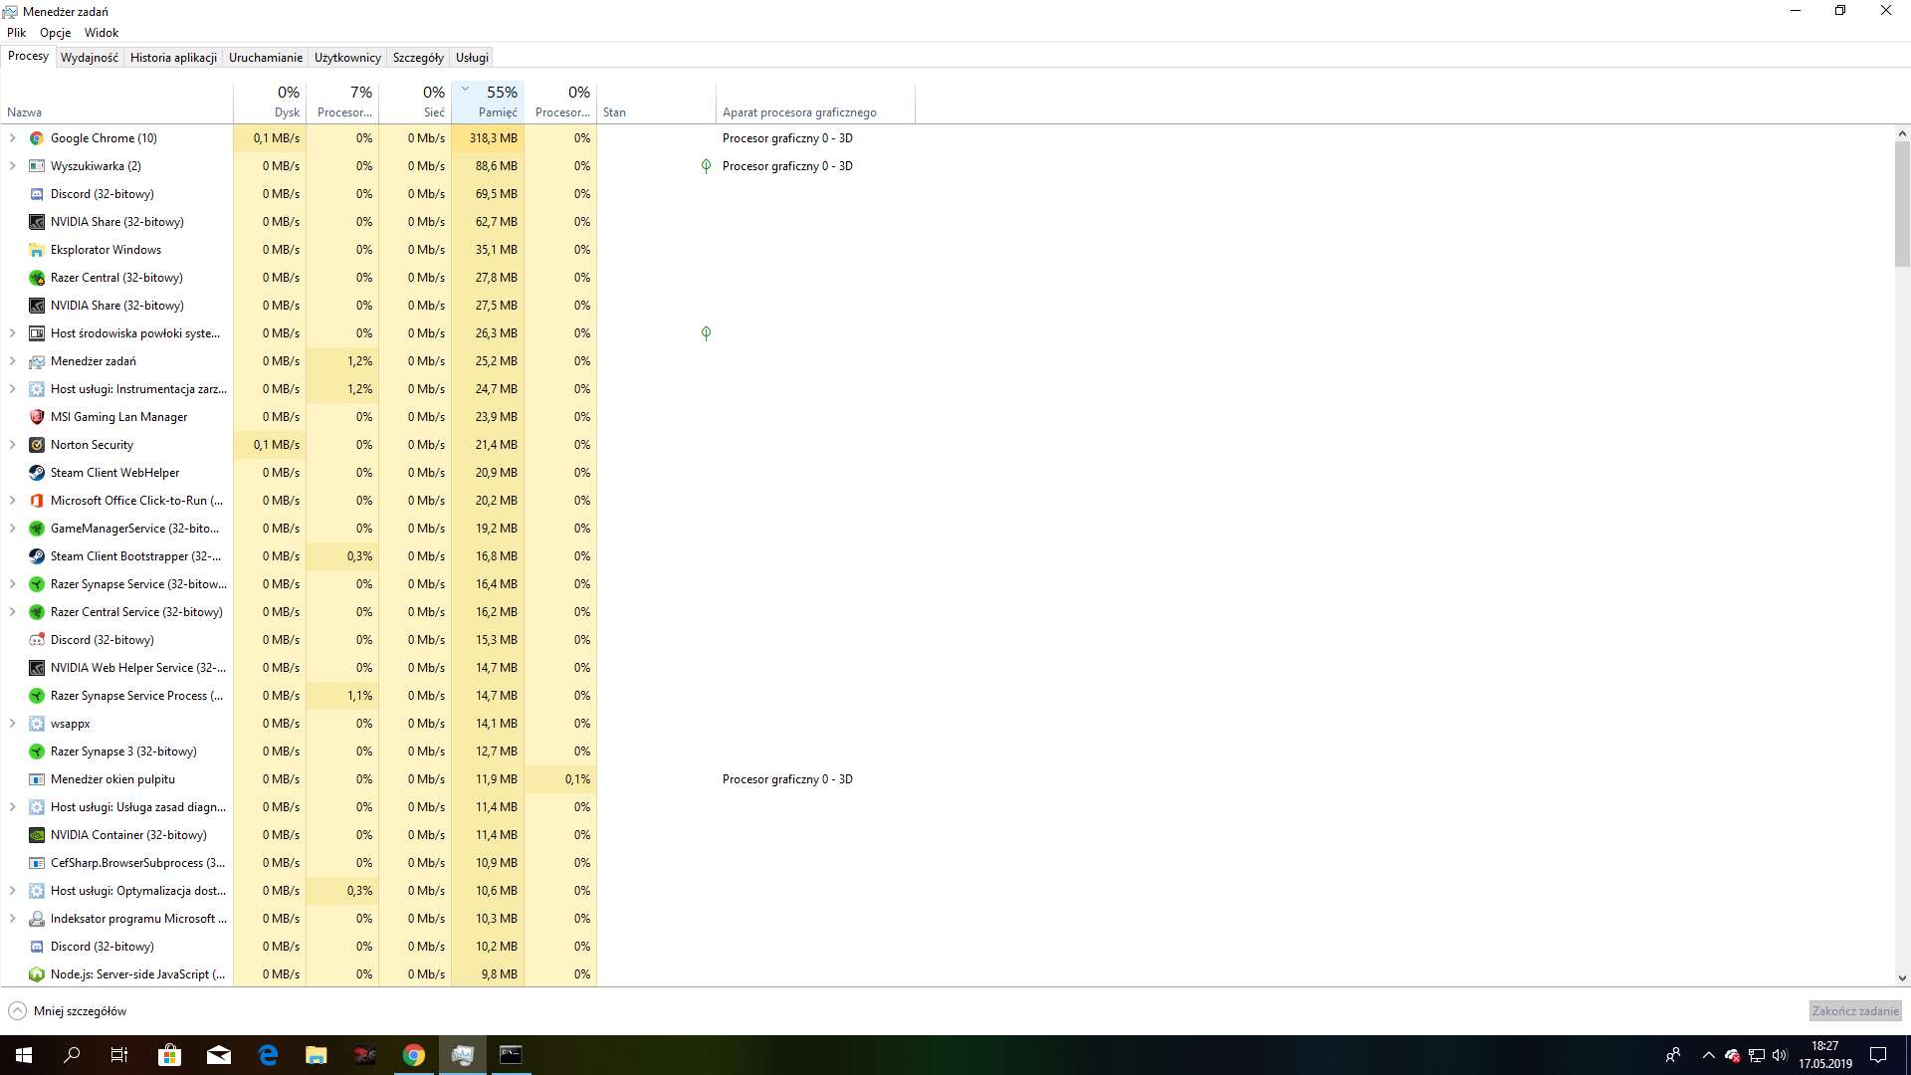The width and height of the screenshot is (1911, 1075).
Task: Select the Google Chrome process icon
Action: coord(37,138)
